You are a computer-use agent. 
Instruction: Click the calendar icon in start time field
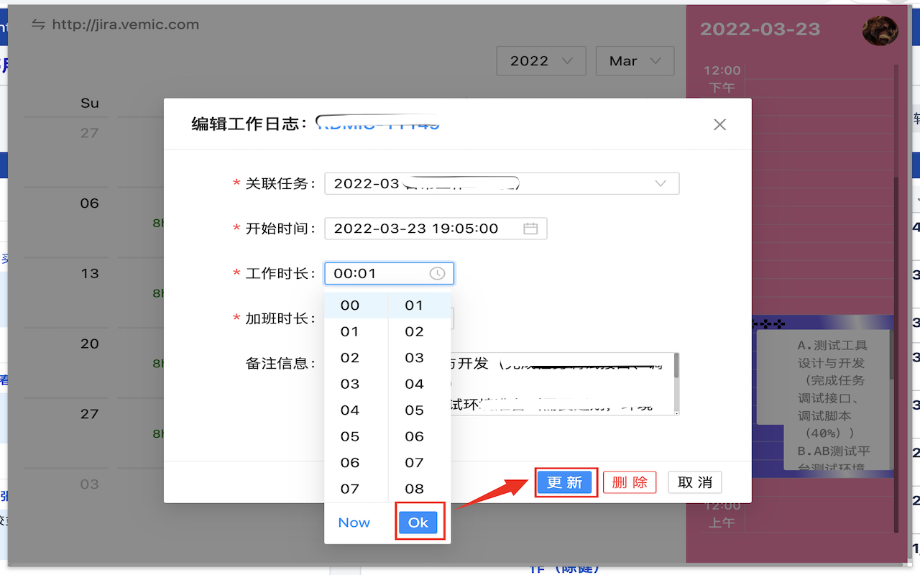(530, 229)
